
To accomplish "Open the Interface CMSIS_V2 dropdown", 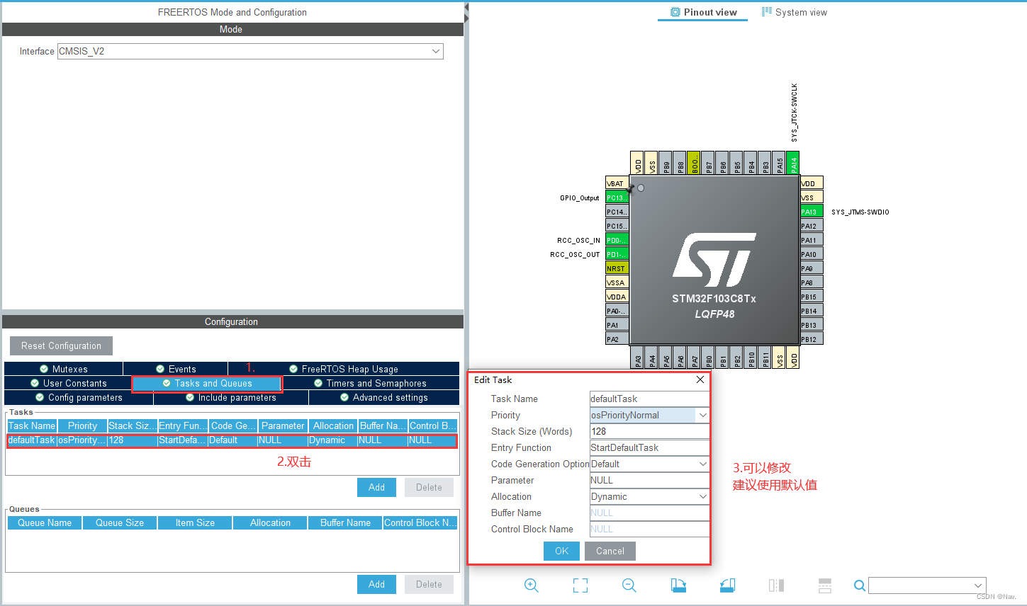I will tap(250, 51).
